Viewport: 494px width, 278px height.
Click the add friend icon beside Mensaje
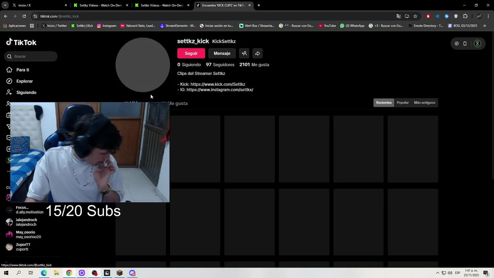[244, 53]
